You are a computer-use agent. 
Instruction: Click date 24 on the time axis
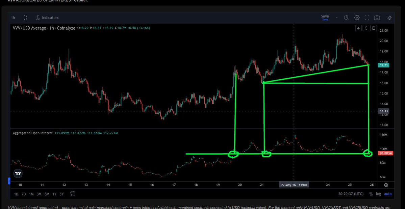328,185
